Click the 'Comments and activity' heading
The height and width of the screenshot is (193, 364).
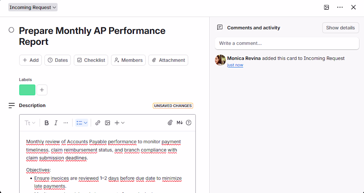pyautogui.click(x=253, y=28)
